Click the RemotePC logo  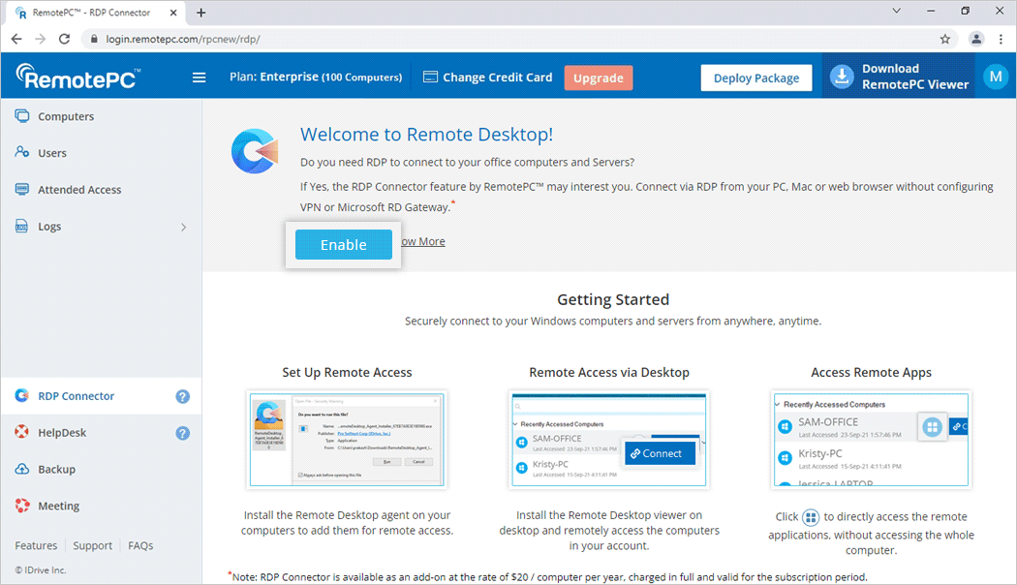(x=78, y=77)
